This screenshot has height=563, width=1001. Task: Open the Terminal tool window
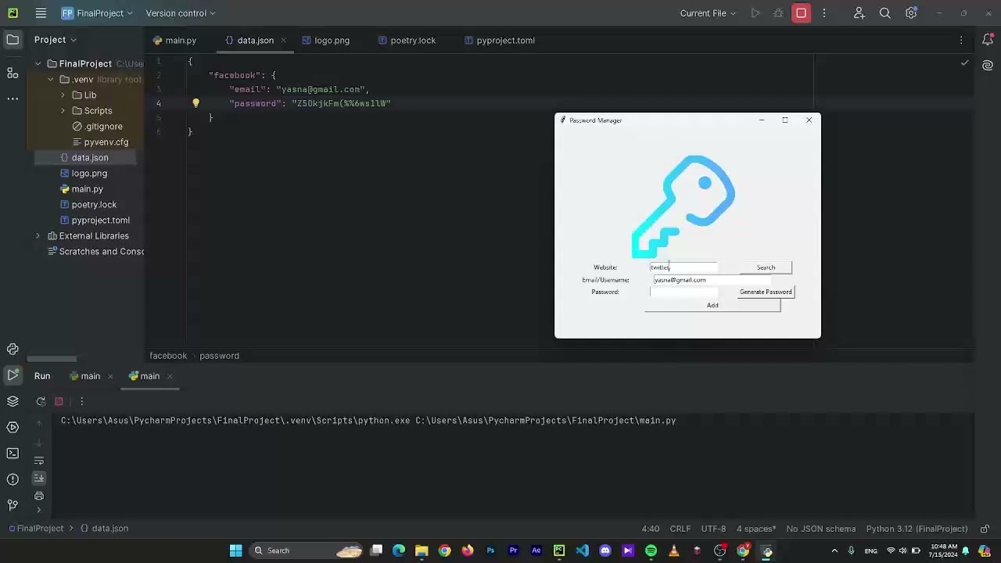tap(13, 454)
